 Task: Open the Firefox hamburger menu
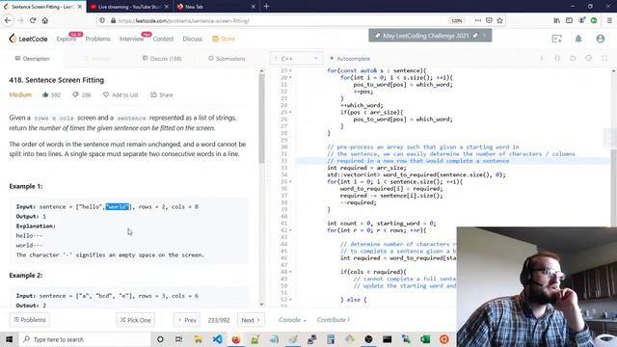click(609, 20)
